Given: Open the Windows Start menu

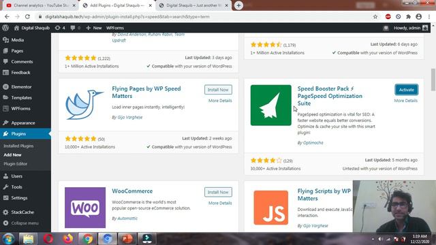Looking at the screenshot, I should pos(8,239).
